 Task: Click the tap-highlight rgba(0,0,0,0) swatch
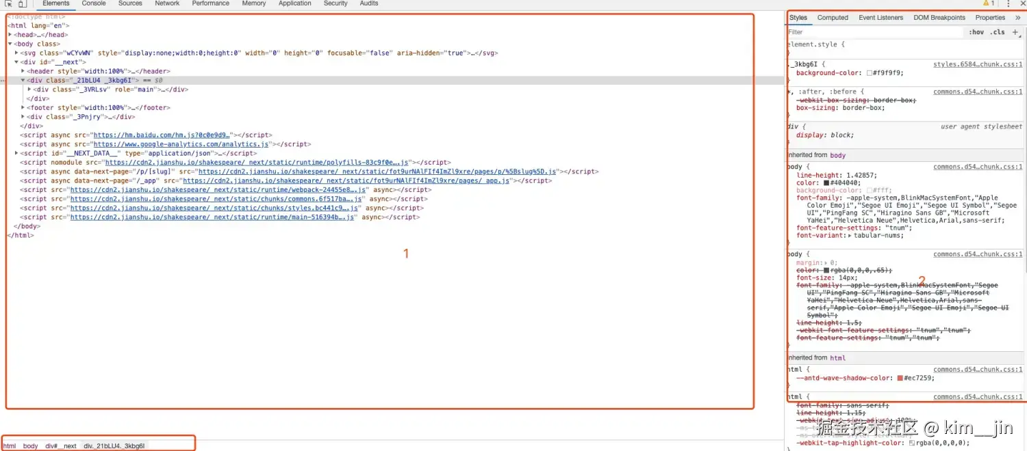(x=912, y=443)
